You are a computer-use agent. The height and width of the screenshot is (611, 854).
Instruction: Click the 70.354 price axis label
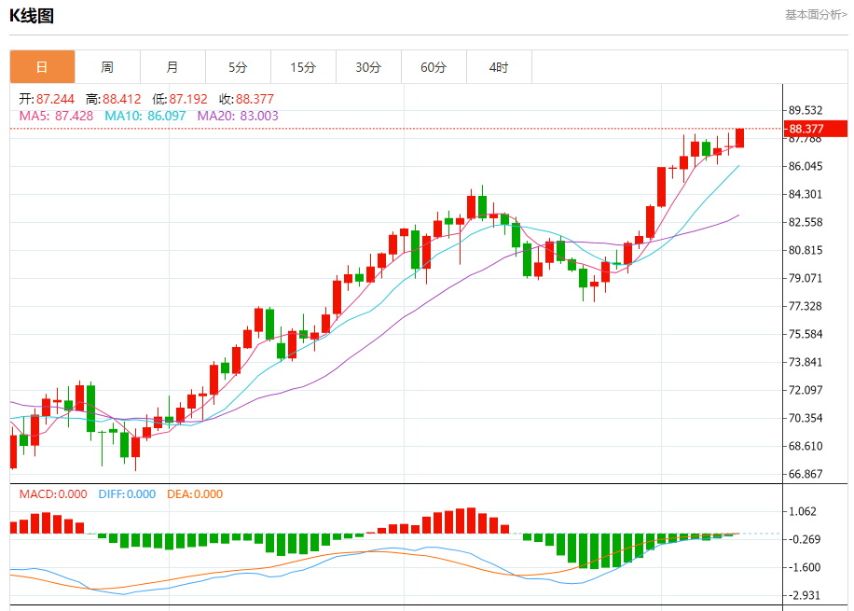click(806, 418)
